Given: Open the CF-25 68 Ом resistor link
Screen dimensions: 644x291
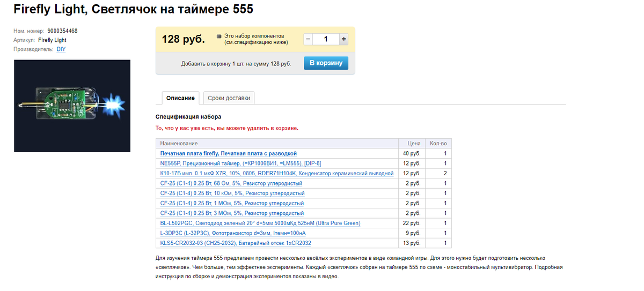Looking at the screenshot, I should (232, 183).
